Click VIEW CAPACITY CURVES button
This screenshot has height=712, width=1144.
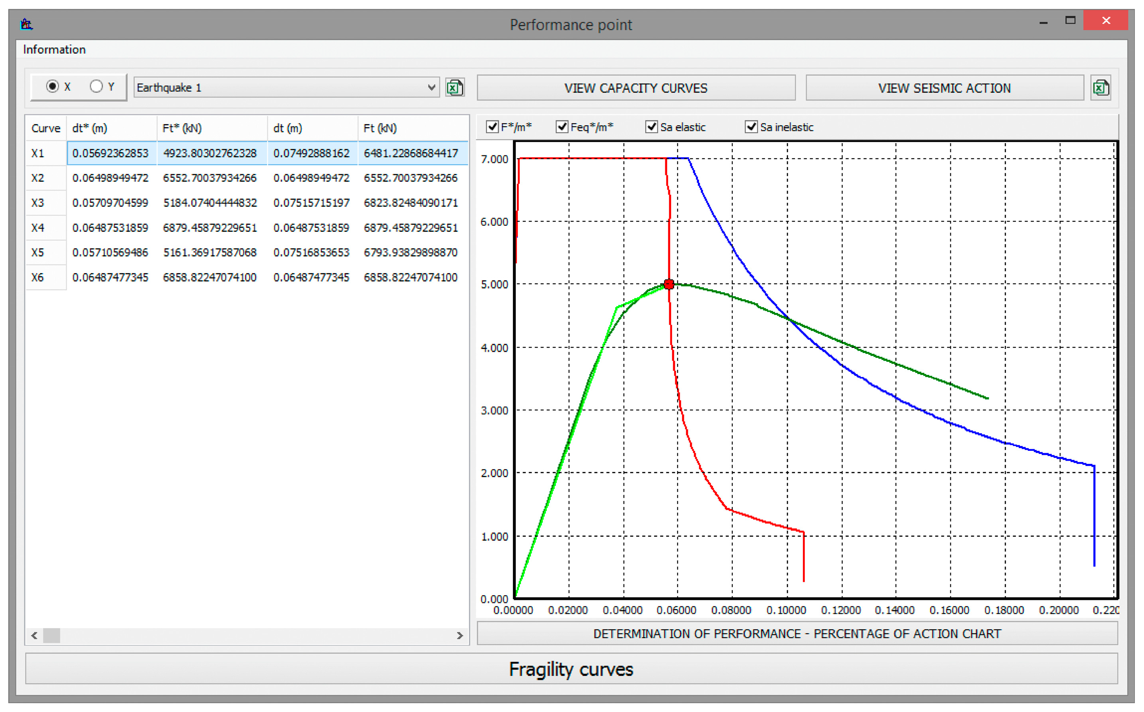[x=636, y=88]
